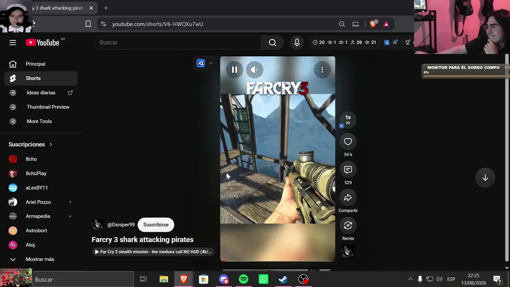Expand the vidIQ dropdown beside the video
This screenshot has width=510, height=287.
(x=211, y=63)
